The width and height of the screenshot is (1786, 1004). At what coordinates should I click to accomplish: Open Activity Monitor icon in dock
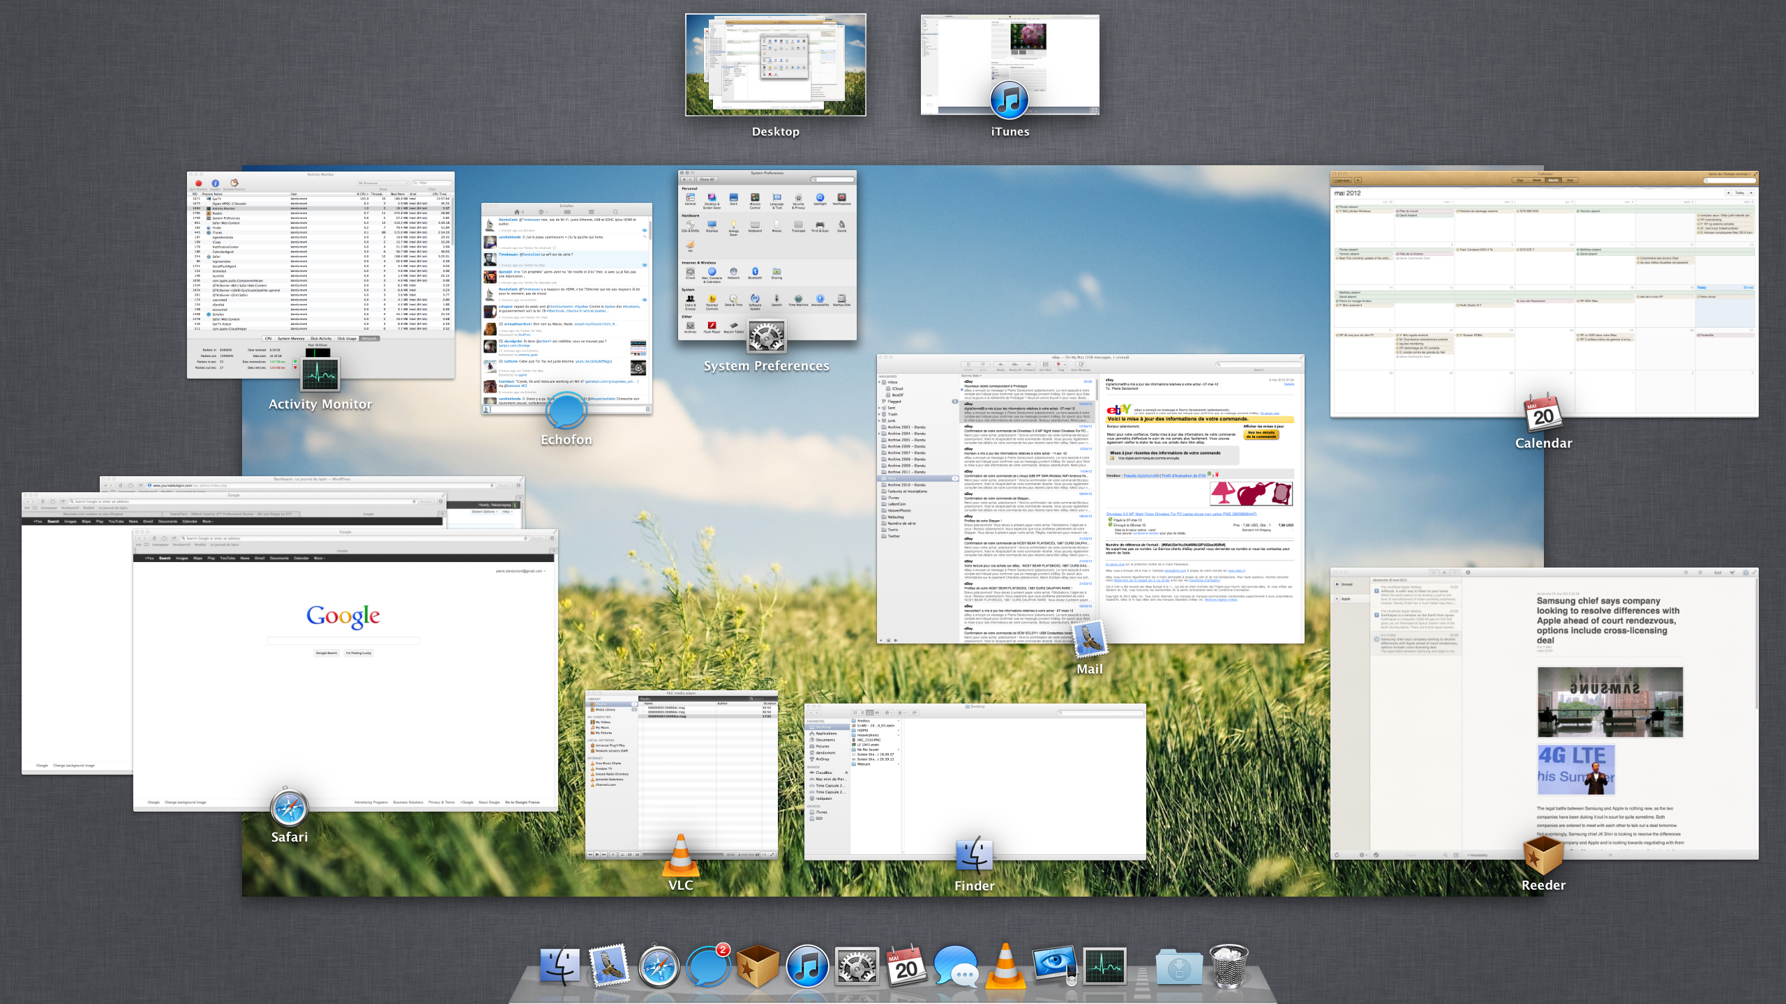(1104, 966)
